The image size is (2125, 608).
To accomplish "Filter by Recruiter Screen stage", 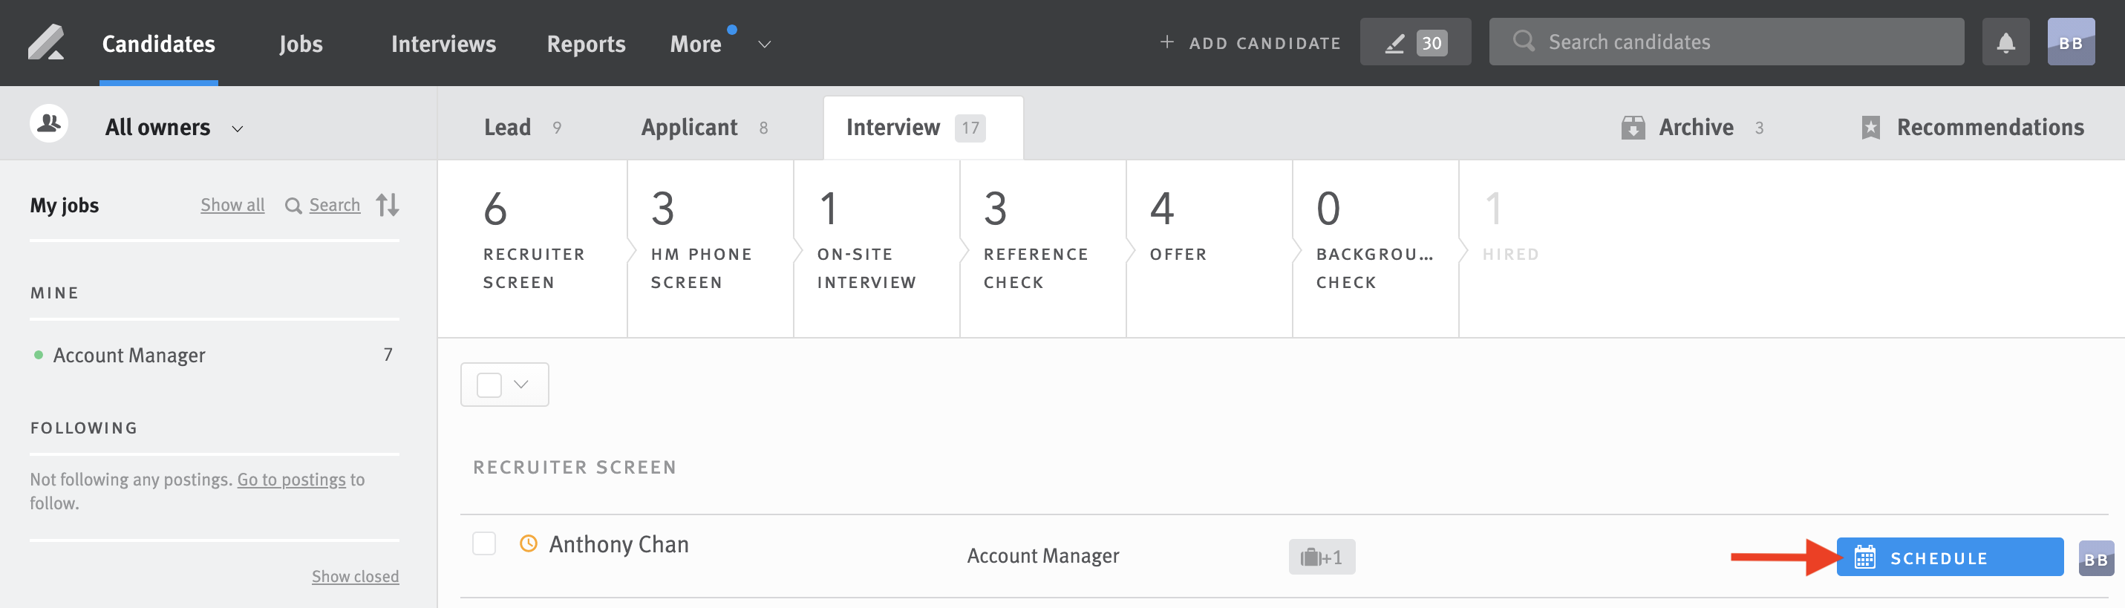I will tap(532, 248).
